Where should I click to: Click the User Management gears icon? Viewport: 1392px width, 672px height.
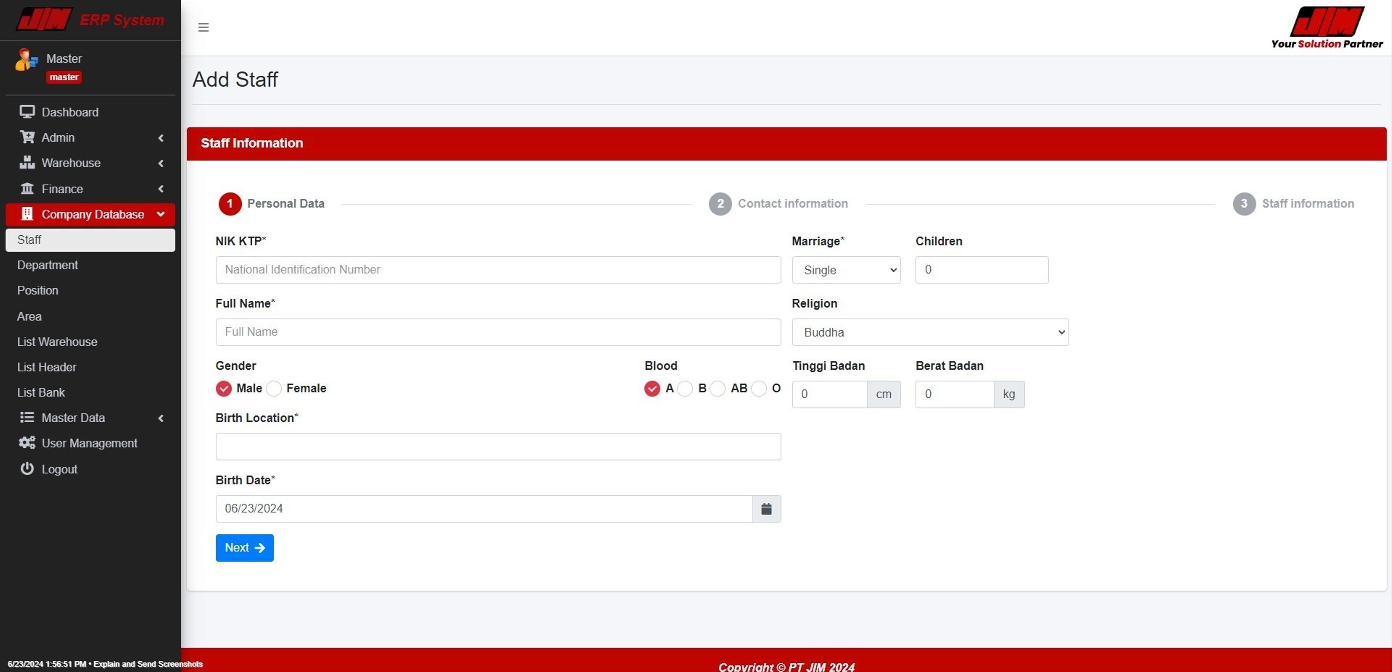pos(28,442)
